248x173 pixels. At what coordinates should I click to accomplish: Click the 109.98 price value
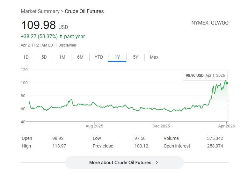pyautogui.click(x=38, y=25)
